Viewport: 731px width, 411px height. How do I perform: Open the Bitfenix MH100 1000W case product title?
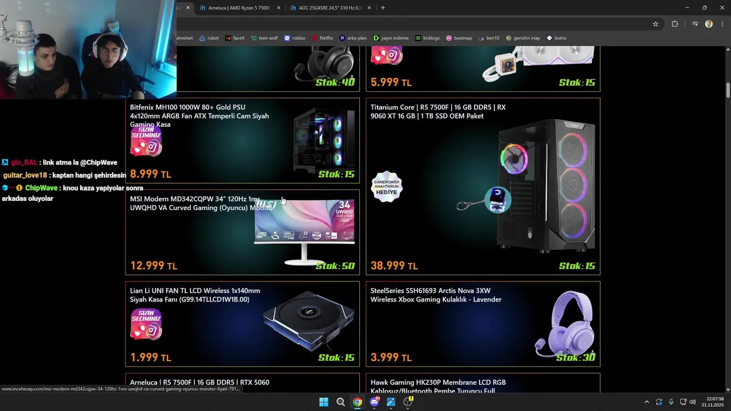199,115
